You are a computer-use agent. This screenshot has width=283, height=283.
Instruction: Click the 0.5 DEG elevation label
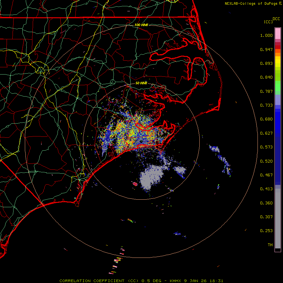[151, 281]
